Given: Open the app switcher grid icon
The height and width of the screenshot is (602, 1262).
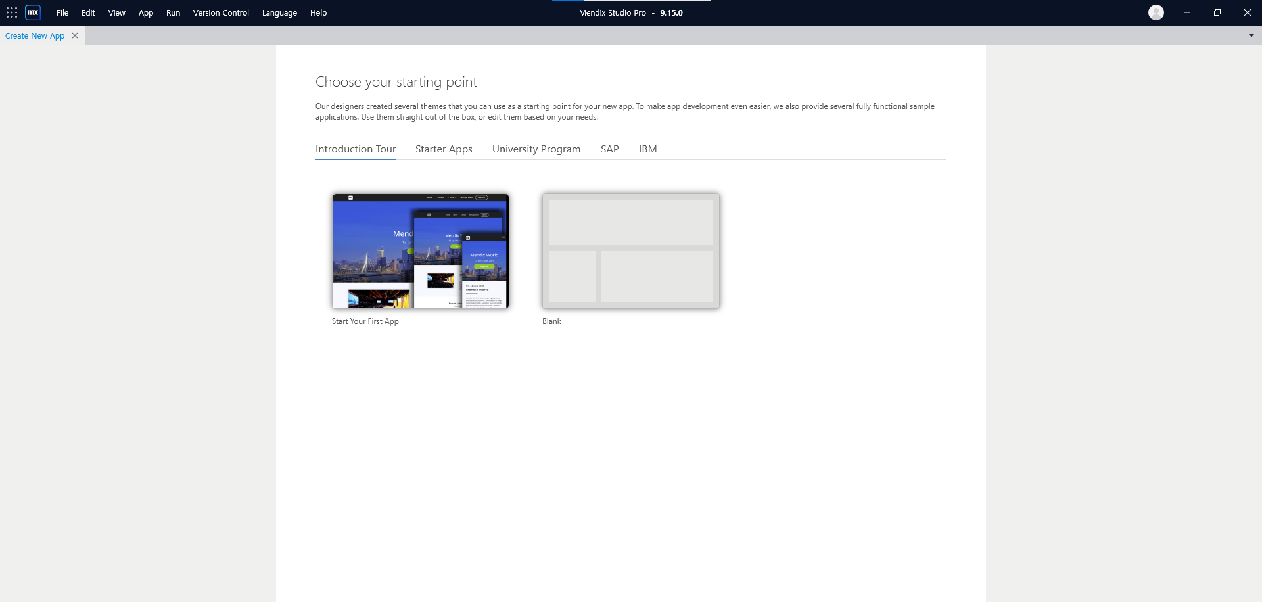Looking at the screenshot, I should coord(12,12).
